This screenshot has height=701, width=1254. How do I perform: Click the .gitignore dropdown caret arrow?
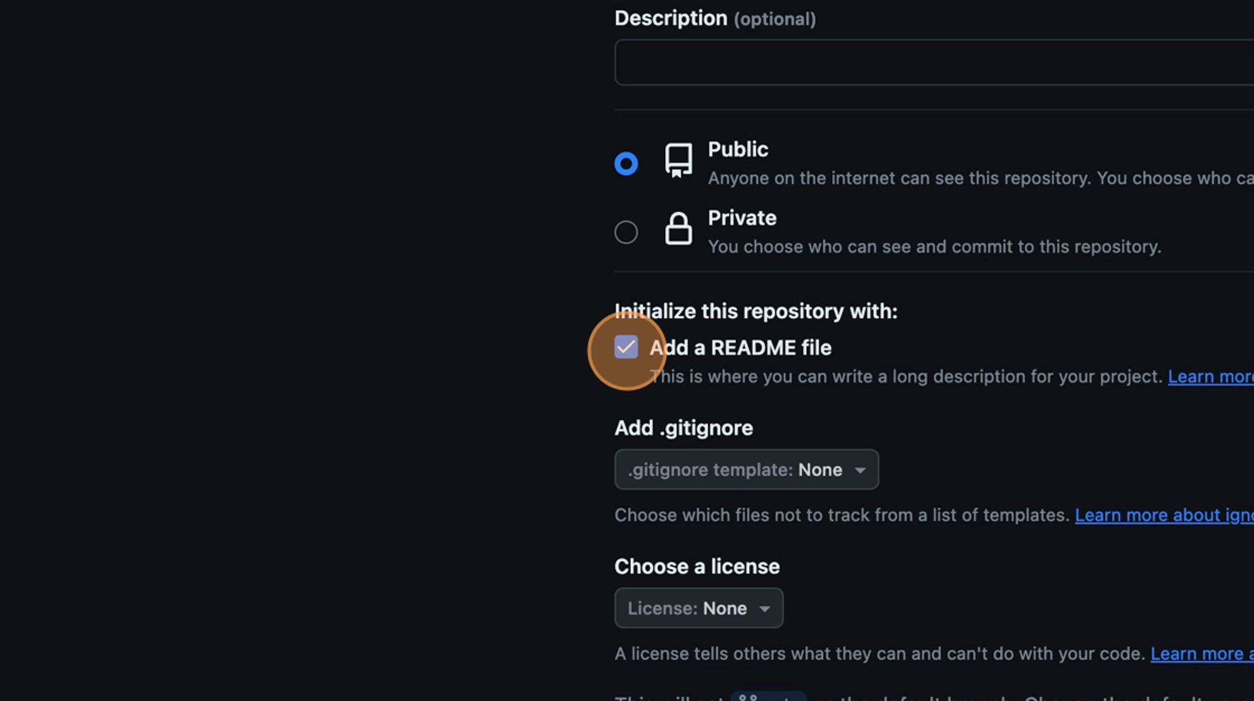[x=860, y=470]
